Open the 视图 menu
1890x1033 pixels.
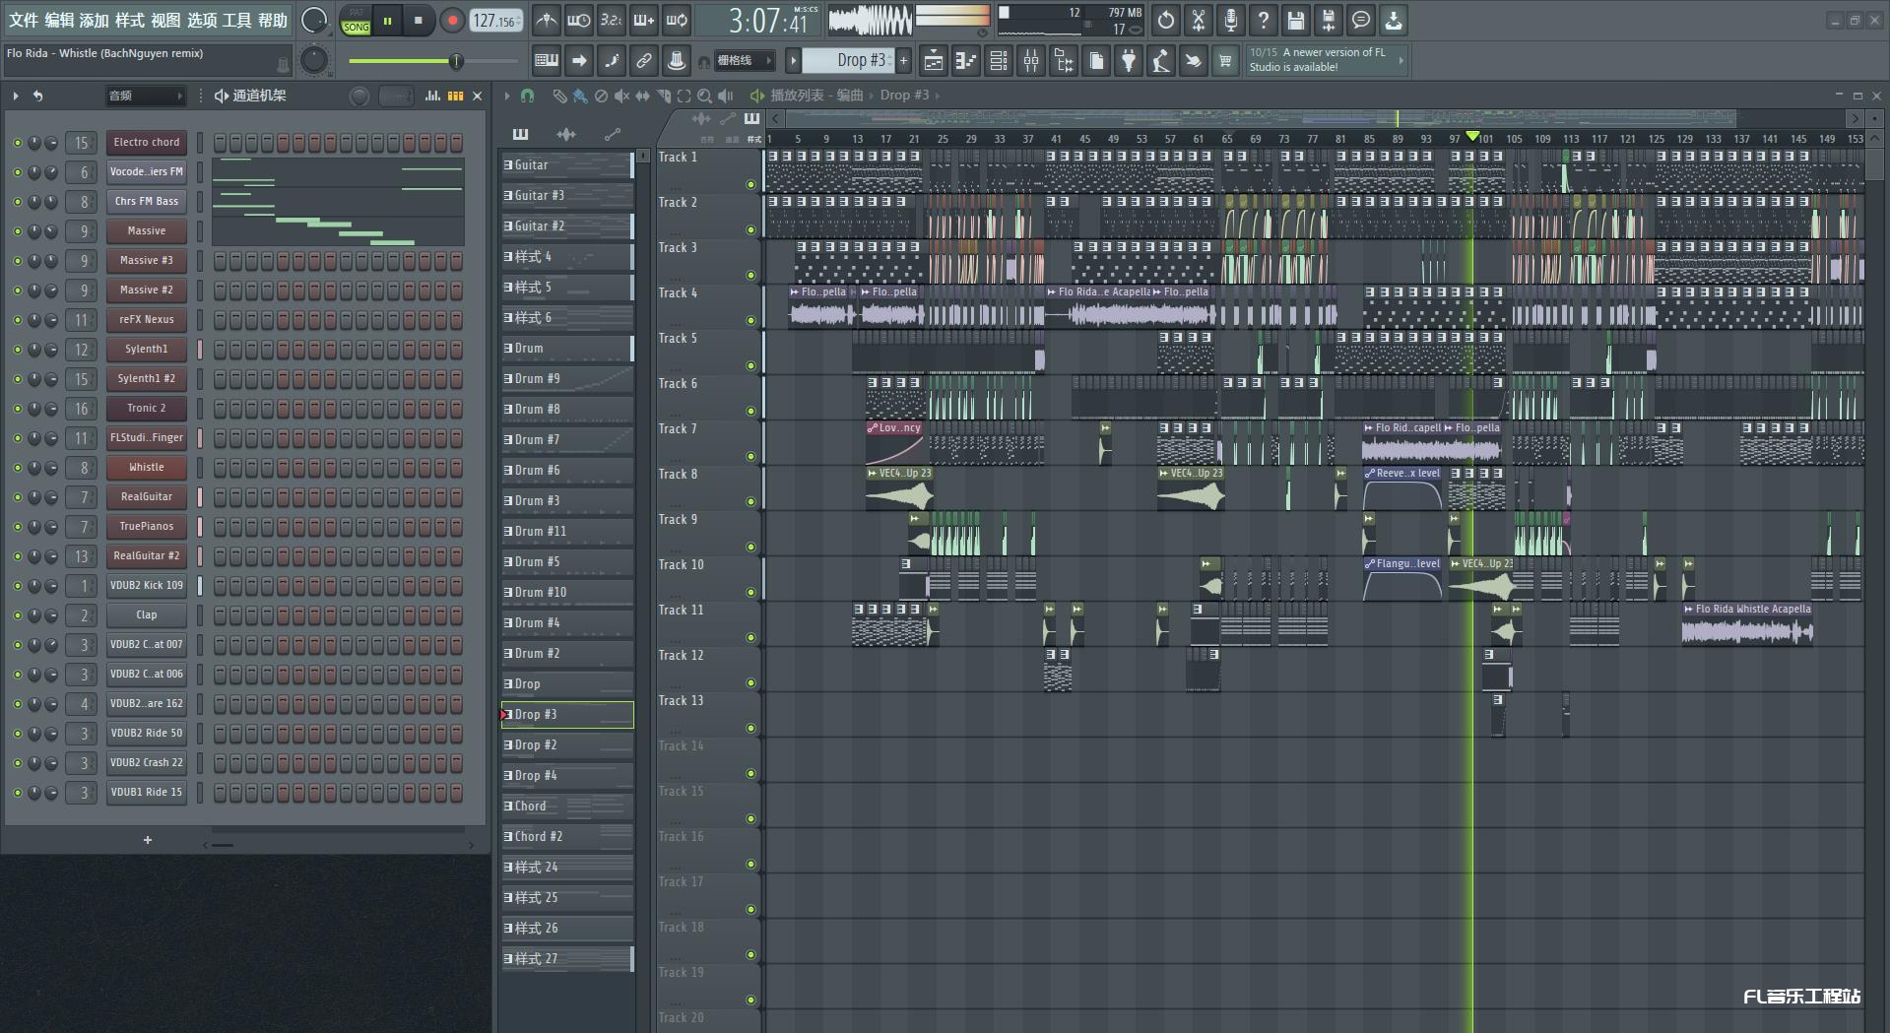[165, 20]
